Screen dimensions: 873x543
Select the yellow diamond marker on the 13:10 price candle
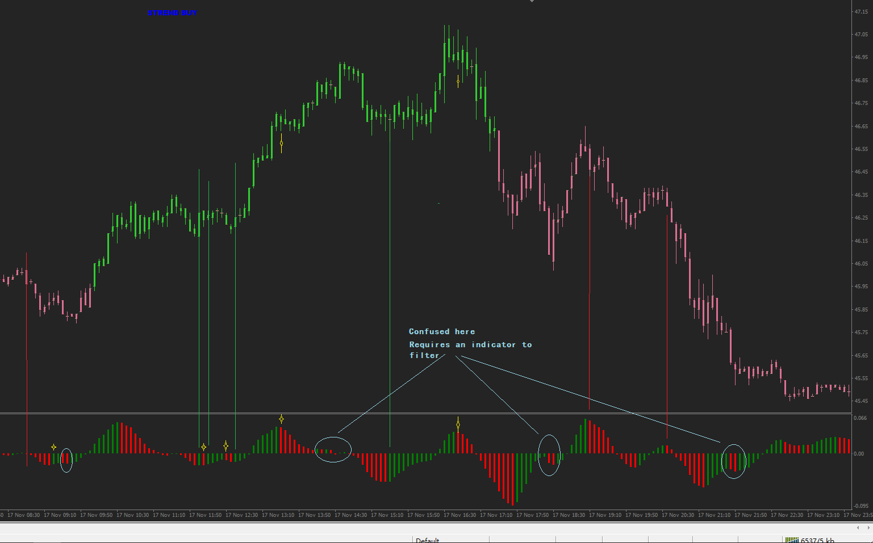(281, 144)
